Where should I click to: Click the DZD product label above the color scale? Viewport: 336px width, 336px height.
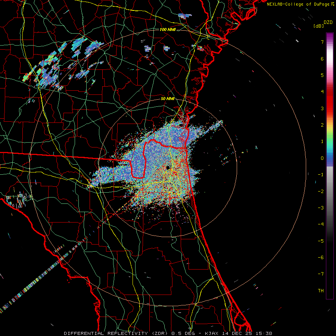pyautogui.click(x=328, y=22)
